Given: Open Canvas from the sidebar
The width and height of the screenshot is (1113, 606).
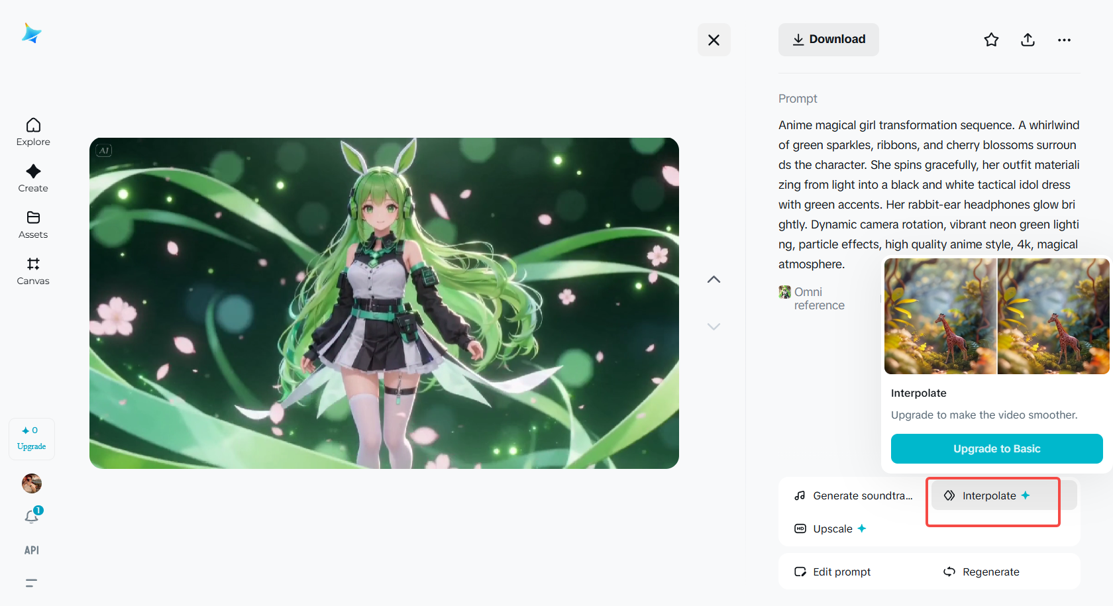Looking at the screenshot, I should pyautogui.click(x=32, y=271).
